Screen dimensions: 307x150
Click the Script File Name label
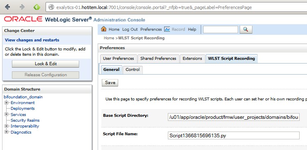click(120, 134)
